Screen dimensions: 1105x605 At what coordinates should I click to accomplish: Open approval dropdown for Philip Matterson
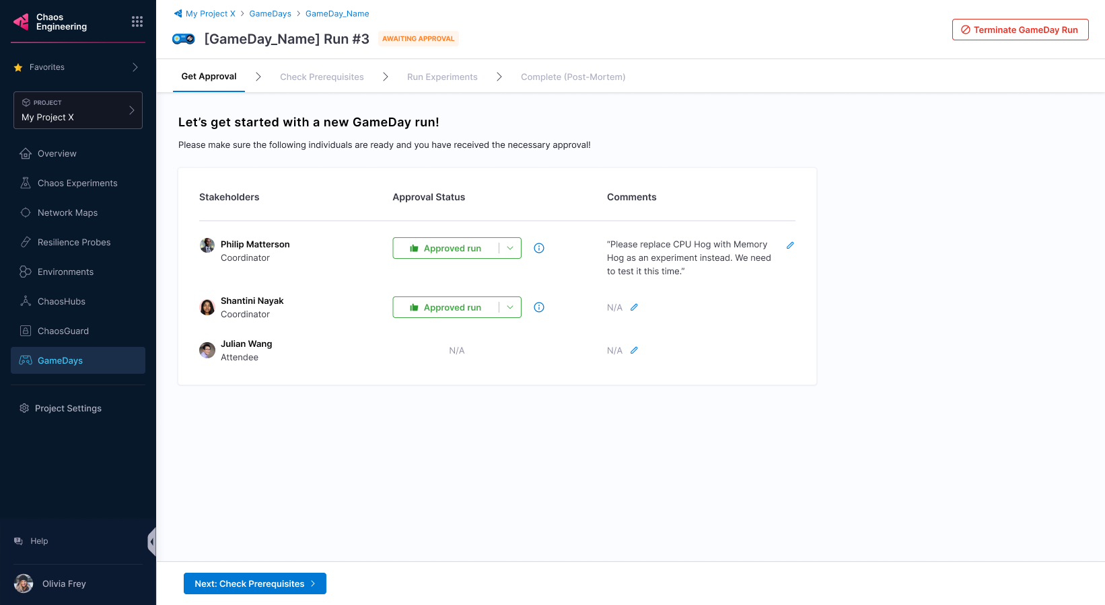click(510, 248)
